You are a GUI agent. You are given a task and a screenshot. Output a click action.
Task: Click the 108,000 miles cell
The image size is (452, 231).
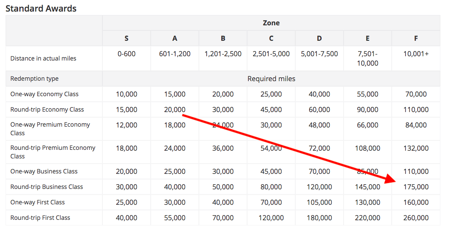[x=368, y=148]
